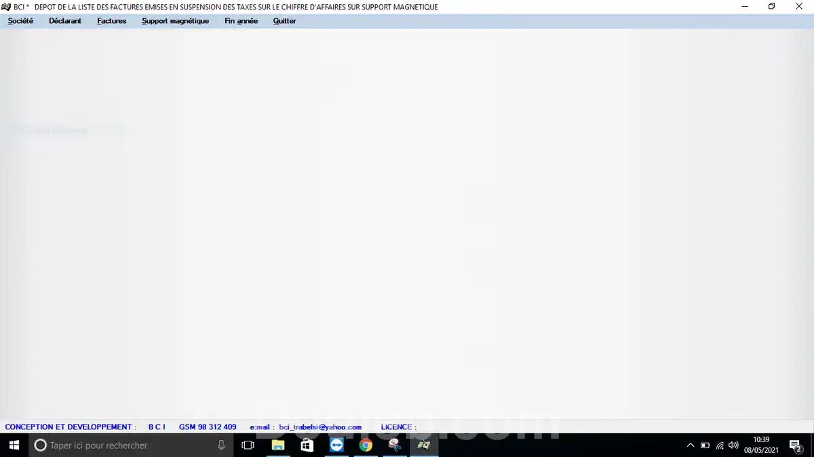
Task: Click the volume speaker icon
Action: (x=733, y=445)
